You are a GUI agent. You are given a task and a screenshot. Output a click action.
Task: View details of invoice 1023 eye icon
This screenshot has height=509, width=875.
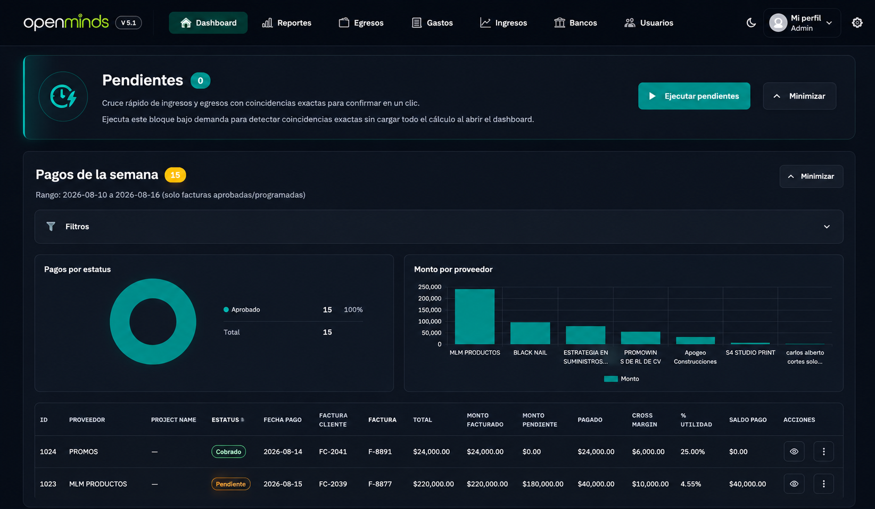[794, 484]
